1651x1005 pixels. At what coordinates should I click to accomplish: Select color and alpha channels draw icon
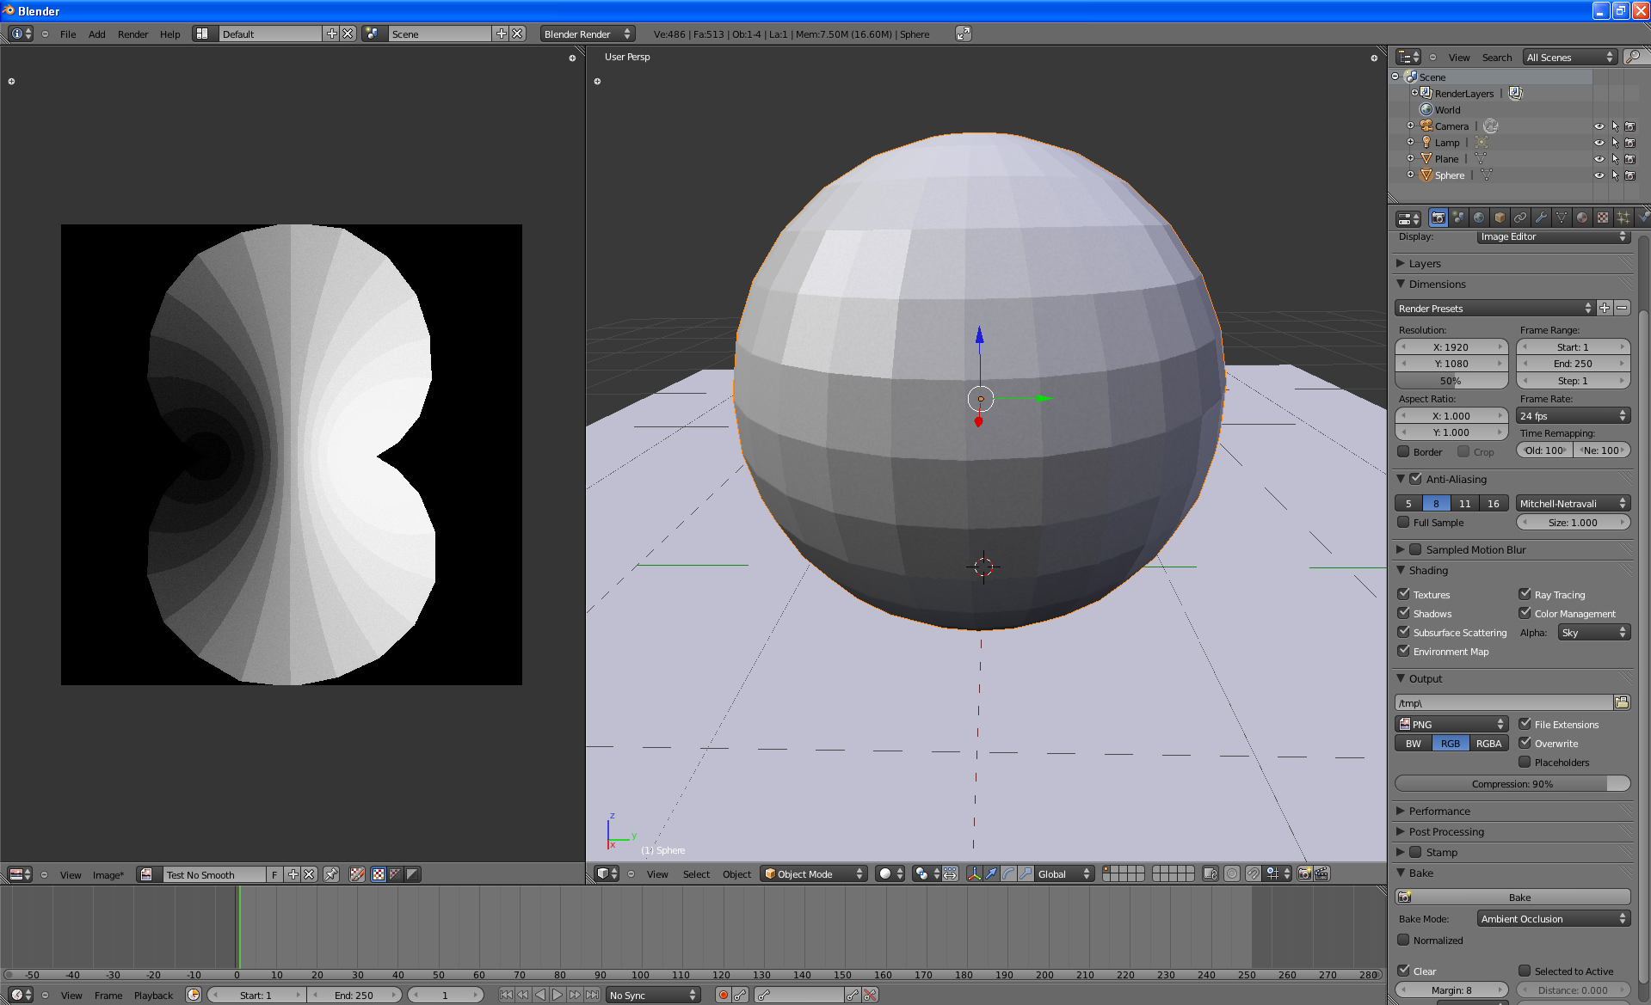379,874
